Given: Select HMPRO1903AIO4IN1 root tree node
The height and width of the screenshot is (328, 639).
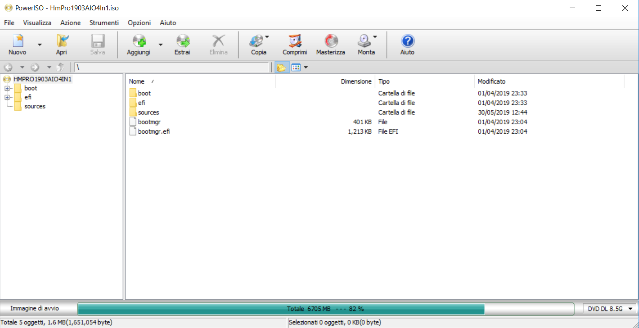Looking at the screenshot, I should click(43, 79).
